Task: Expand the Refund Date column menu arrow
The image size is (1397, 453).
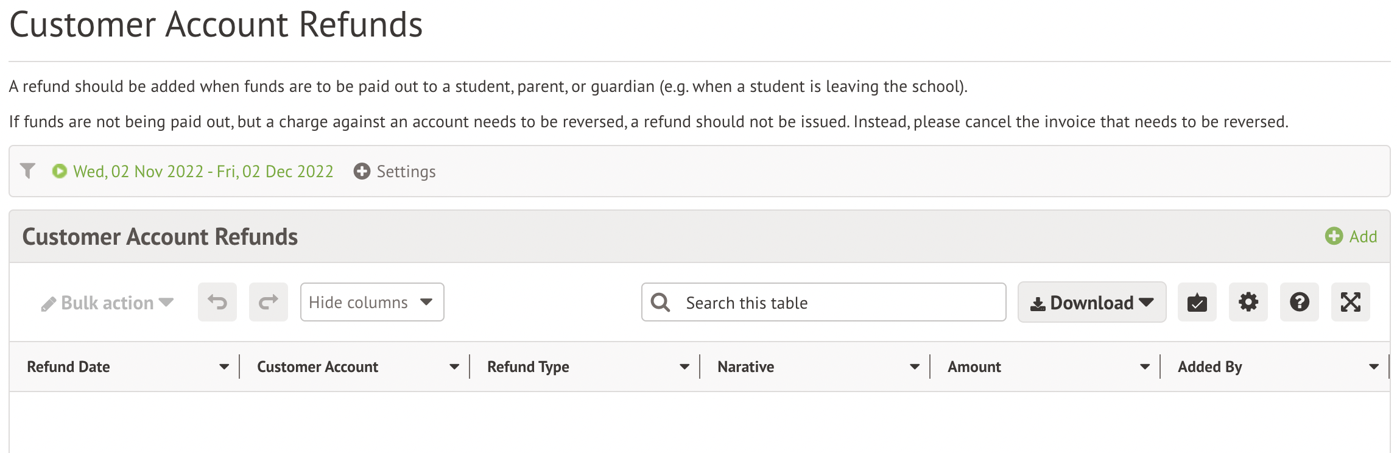Action: coord(224,367)
